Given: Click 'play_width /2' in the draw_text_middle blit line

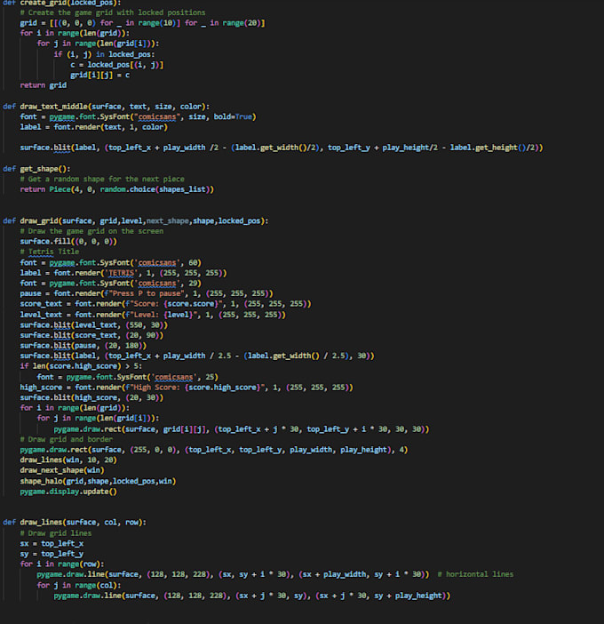Looking at the screenshot, I should [x=190, y=148].
